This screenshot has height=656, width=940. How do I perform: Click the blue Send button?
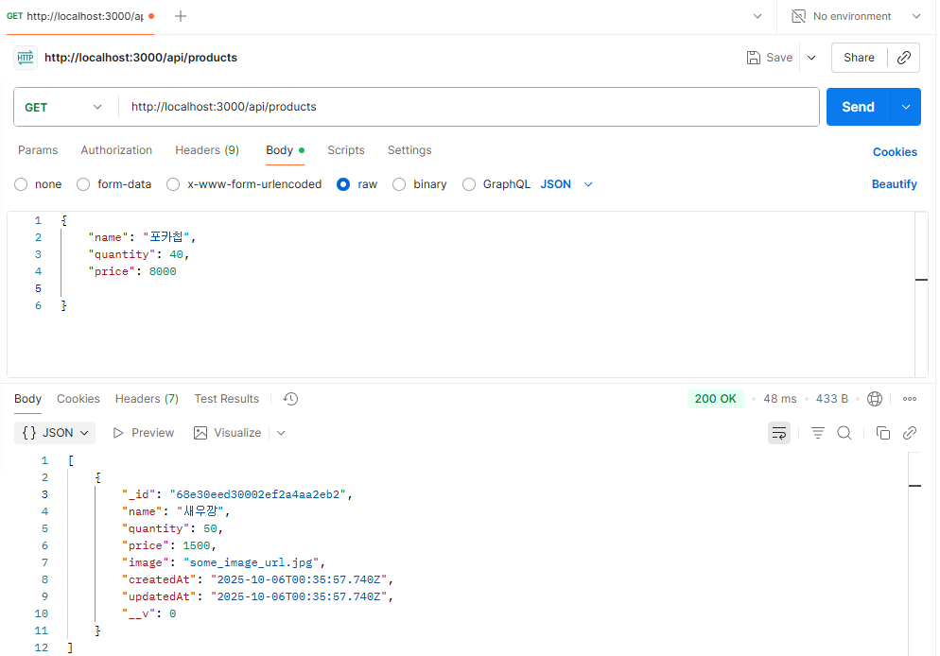tap(858, 107)
